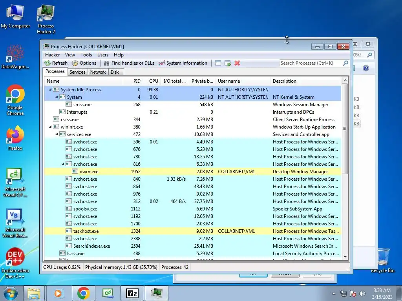Switch to the Services tab
This screenshot has width=402, height=301.
(x=77, y=72)
